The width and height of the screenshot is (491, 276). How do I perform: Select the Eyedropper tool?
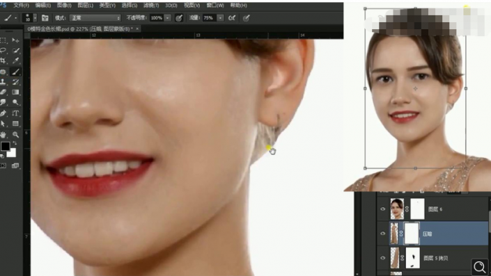[15, 60]
